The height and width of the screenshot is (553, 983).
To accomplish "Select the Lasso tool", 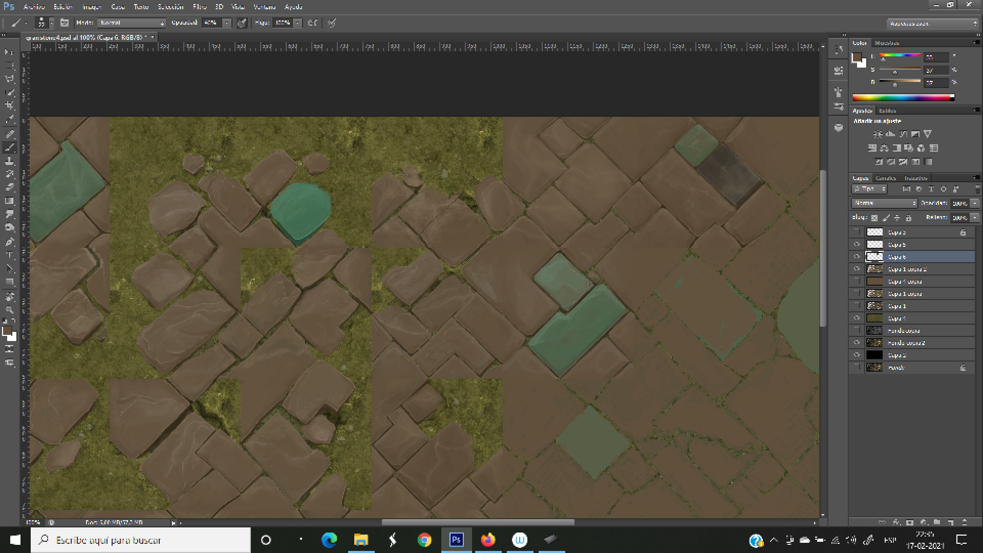I will [9, 79].
